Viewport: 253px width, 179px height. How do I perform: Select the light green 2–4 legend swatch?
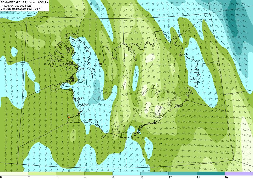click(x=42, y=173)
